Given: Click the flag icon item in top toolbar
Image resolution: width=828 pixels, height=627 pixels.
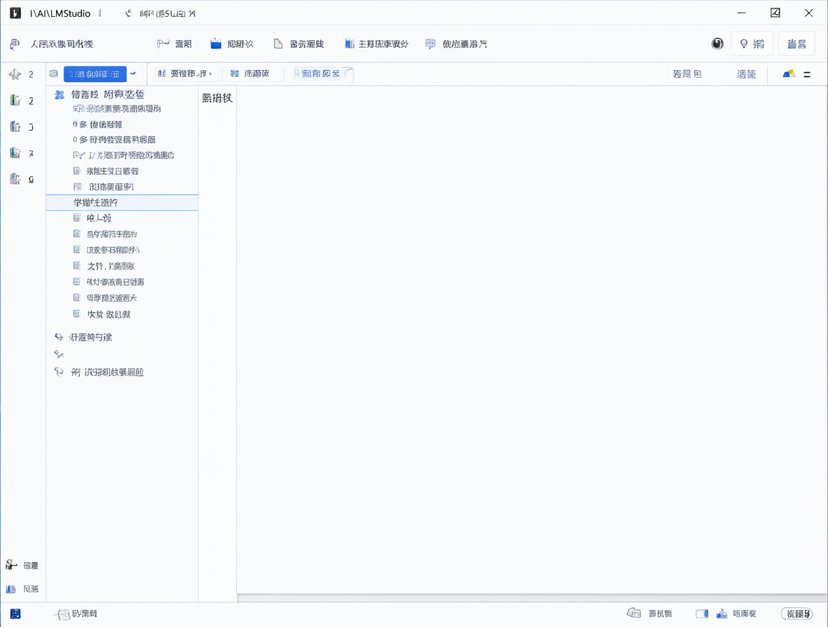Looking at the screenshot, I should [x=174, y=44].
